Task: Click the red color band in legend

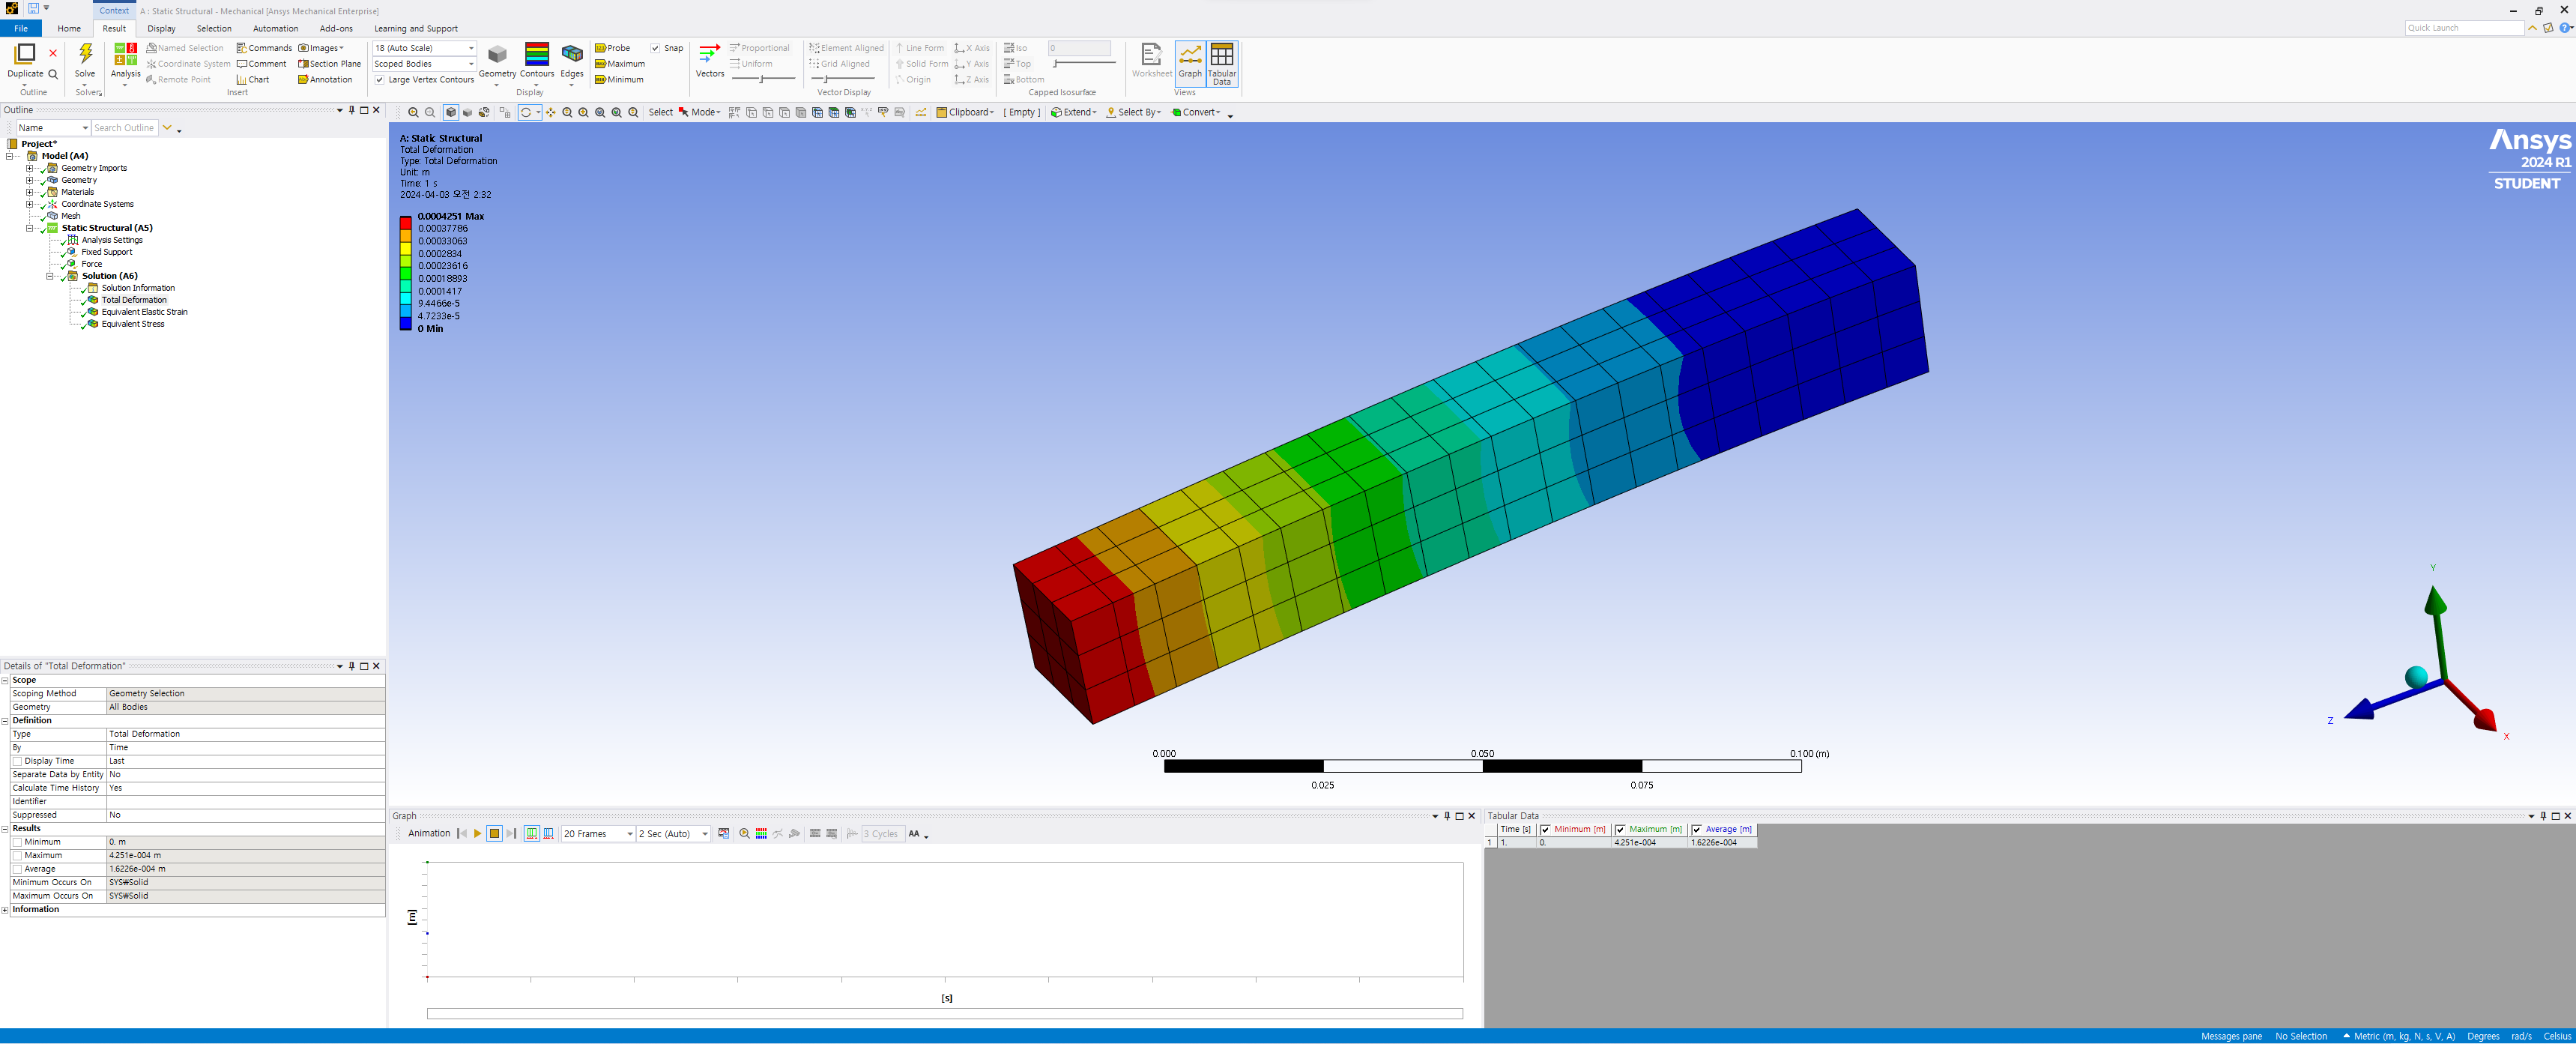Action: 406,224
